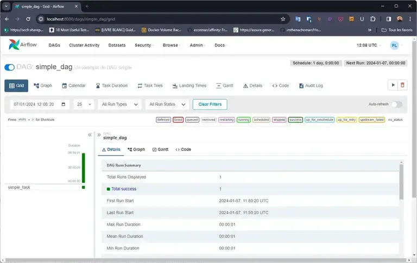Reload page with browser refresh icon

pos(29,18)
